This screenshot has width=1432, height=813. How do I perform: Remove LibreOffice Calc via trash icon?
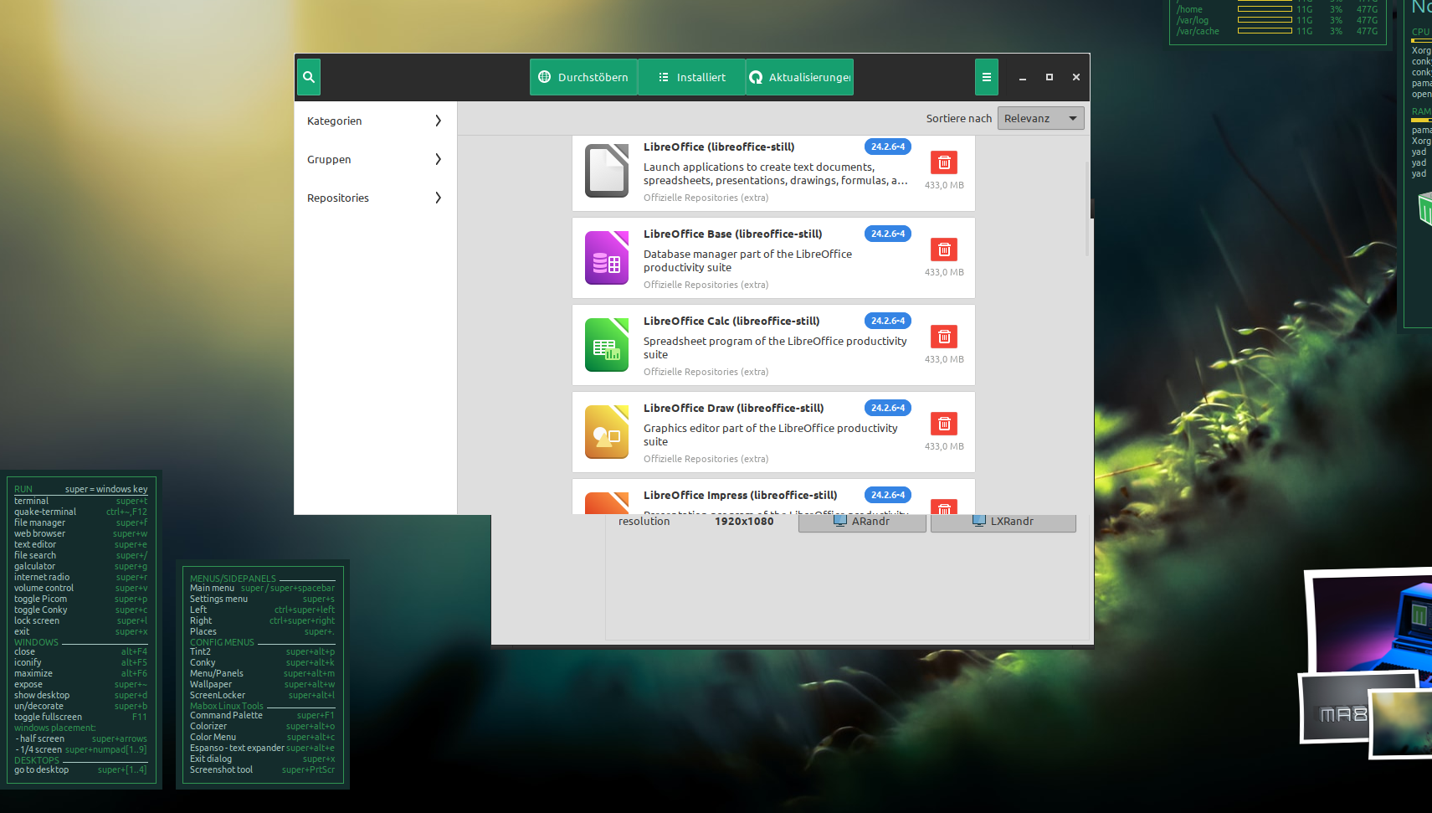(944, 337)
